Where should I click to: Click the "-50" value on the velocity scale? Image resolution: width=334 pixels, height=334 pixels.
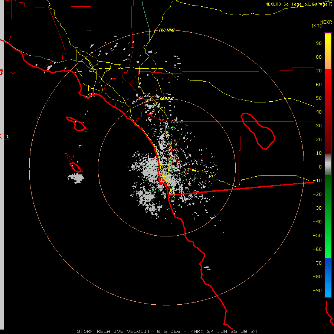tap(317, 236)
